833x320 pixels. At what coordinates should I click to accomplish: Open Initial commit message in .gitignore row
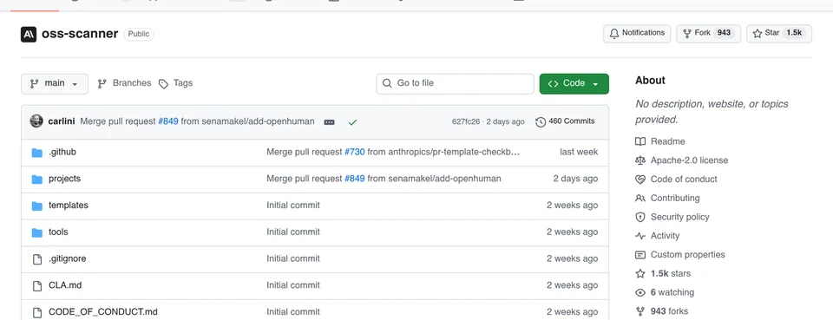pos(293,258)
